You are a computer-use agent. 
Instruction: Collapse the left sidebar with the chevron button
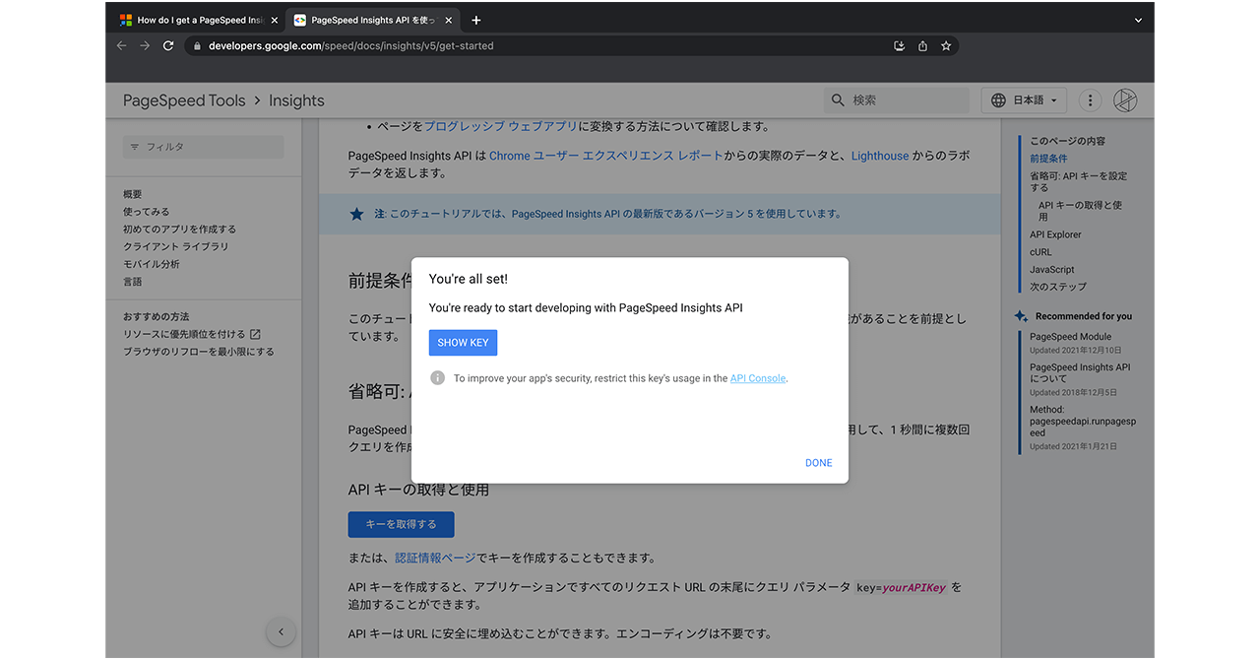(x=281, y=632)
